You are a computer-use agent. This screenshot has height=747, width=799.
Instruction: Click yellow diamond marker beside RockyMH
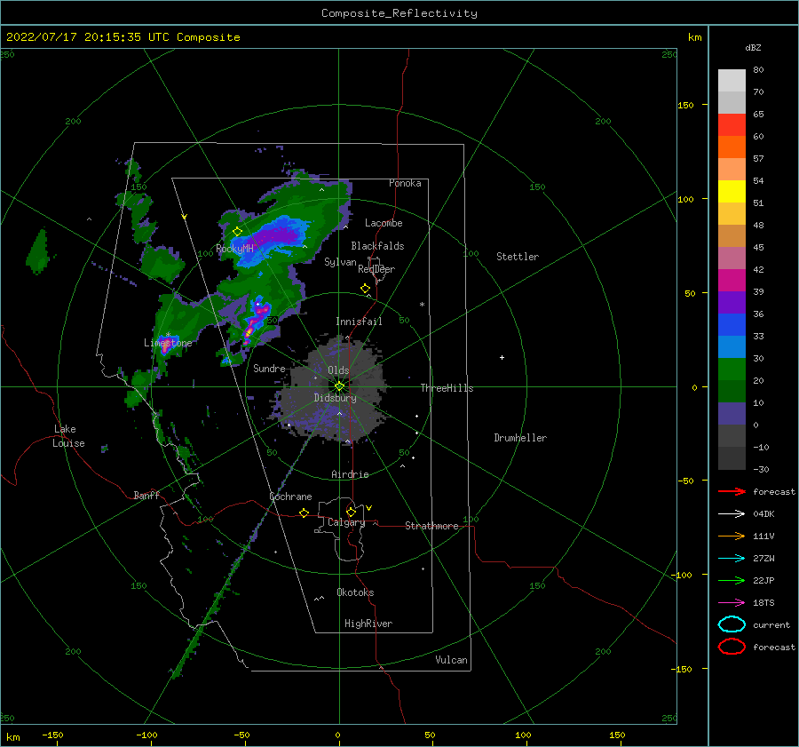pos(237,232)
